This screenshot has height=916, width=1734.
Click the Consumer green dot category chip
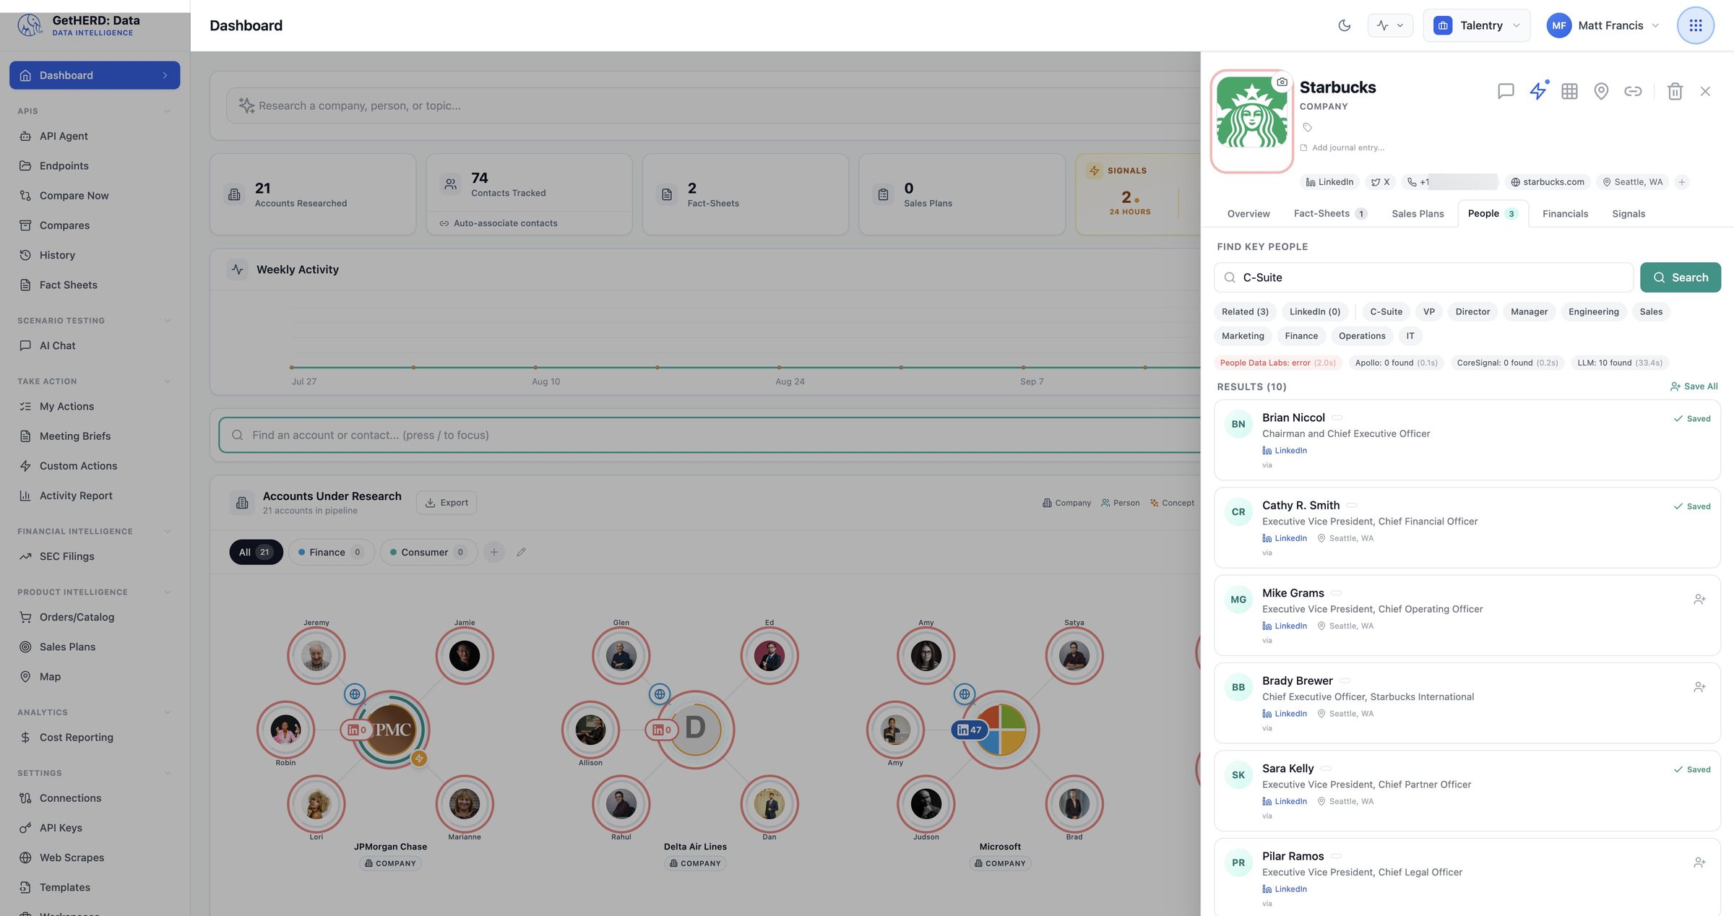(x=428, y=552)
